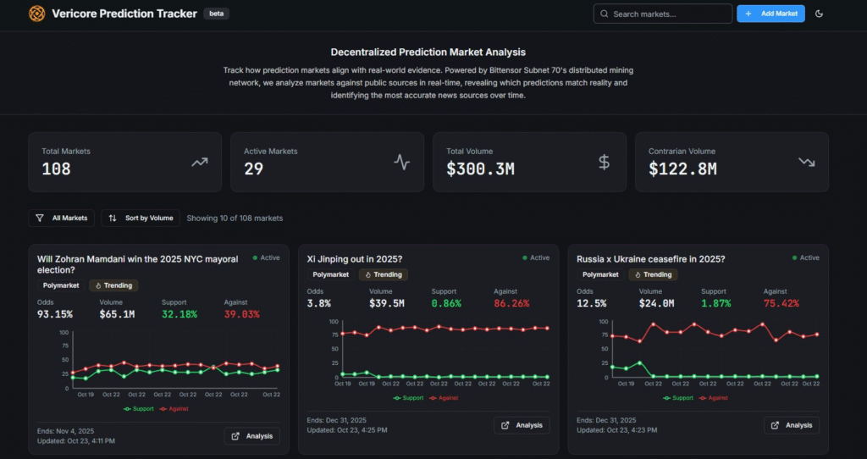Focus the Search markets input field
Viewport: 867px width, 459px height.
663,14
